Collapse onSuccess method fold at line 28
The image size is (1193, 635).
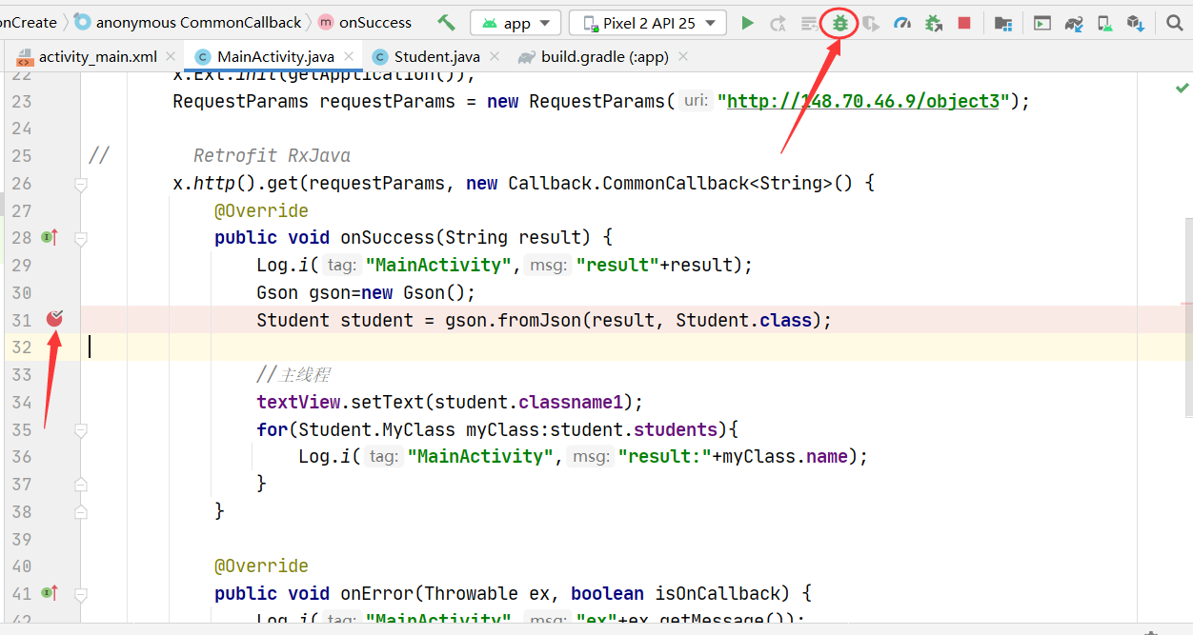[x=81, y=238]
